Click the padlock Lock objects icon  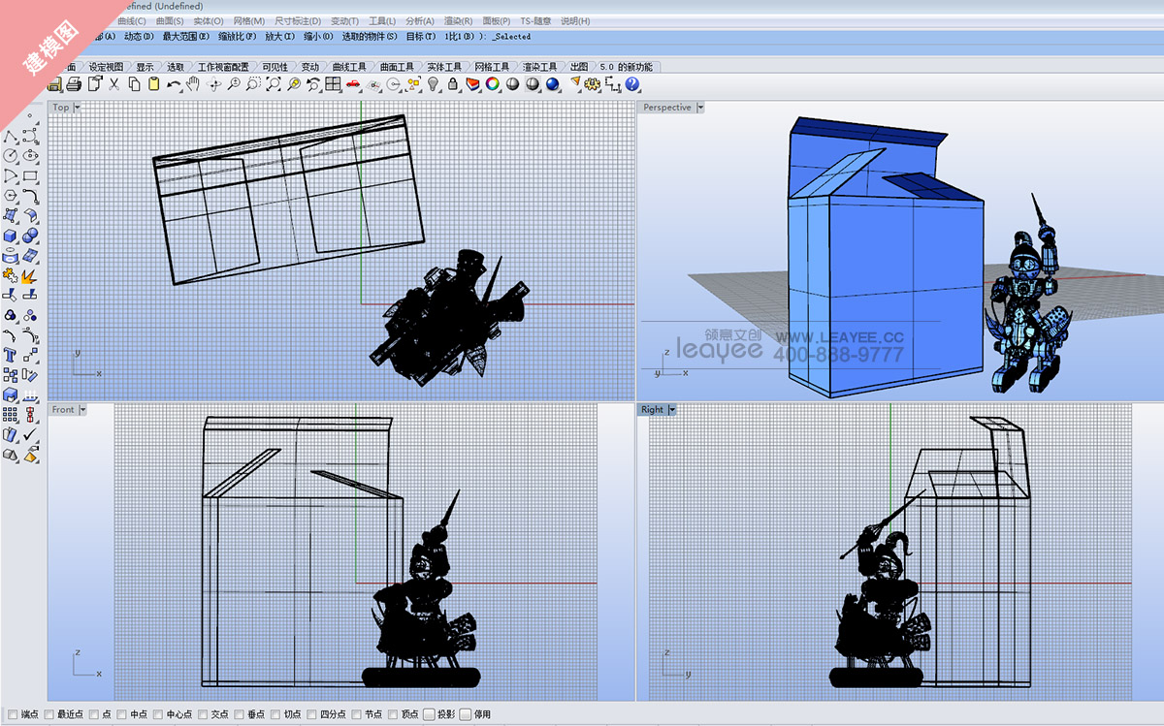[x=452, y=85]
